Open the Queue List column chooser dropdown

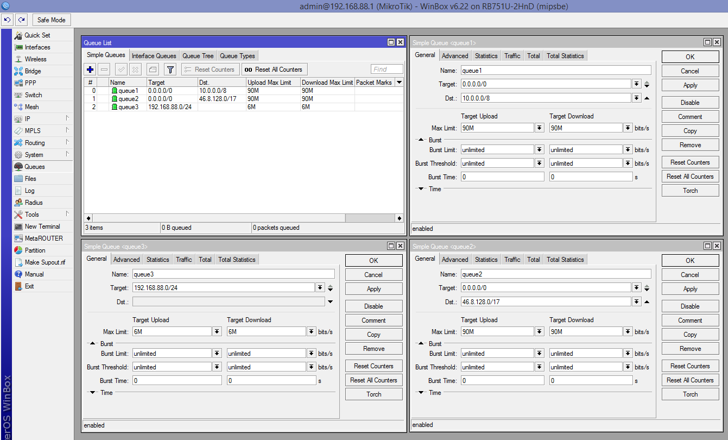click(399, 83)
